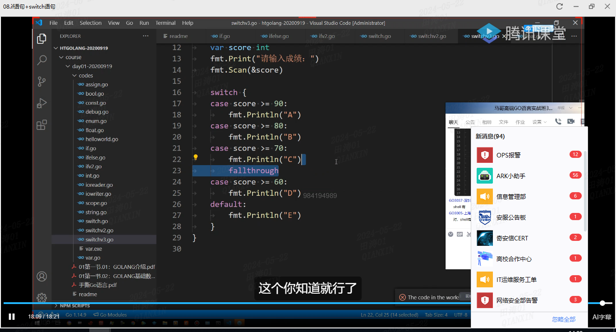The height and width of the screenshot is (332, 616).
Task: Click Ln 22, Col 25 in status bar
Action: tap(389, 314)
